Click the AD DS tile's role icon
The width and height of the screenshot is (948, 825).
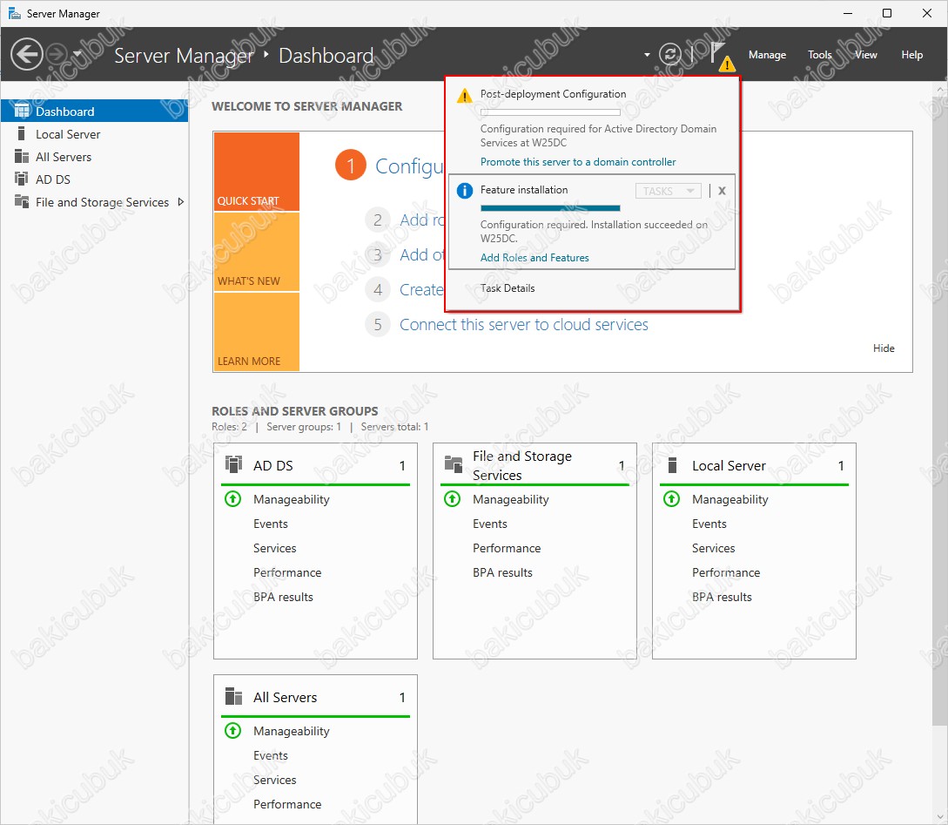click(x=233, y=464)
